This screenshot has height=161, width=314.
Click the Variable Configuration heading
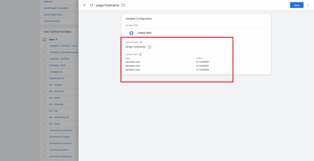[139, 19]
